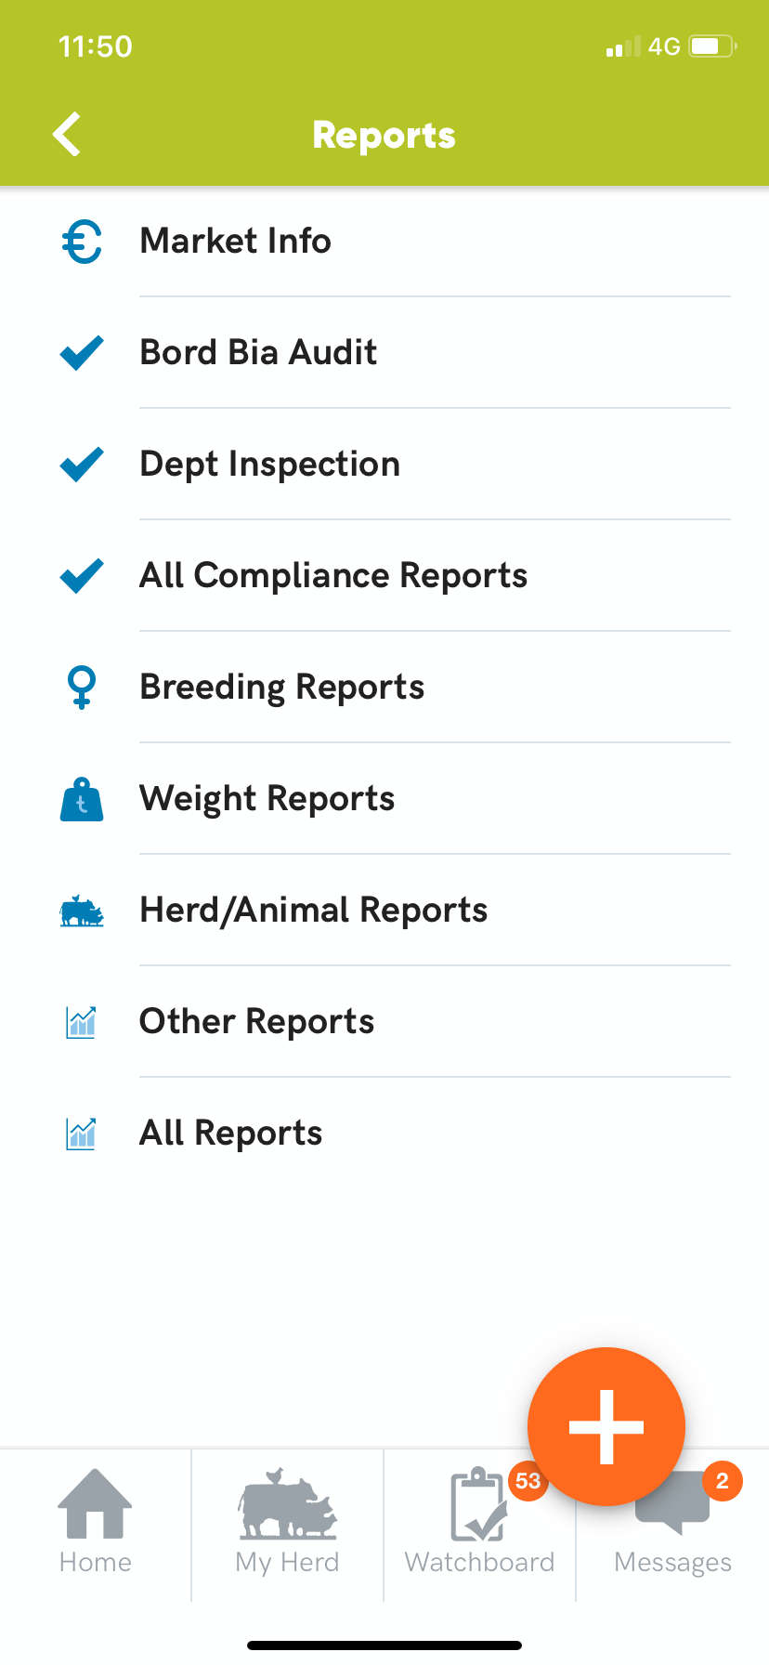Tap the weight icon next to Weight Reports
The image size is (769, 1665).
[82, 799]
